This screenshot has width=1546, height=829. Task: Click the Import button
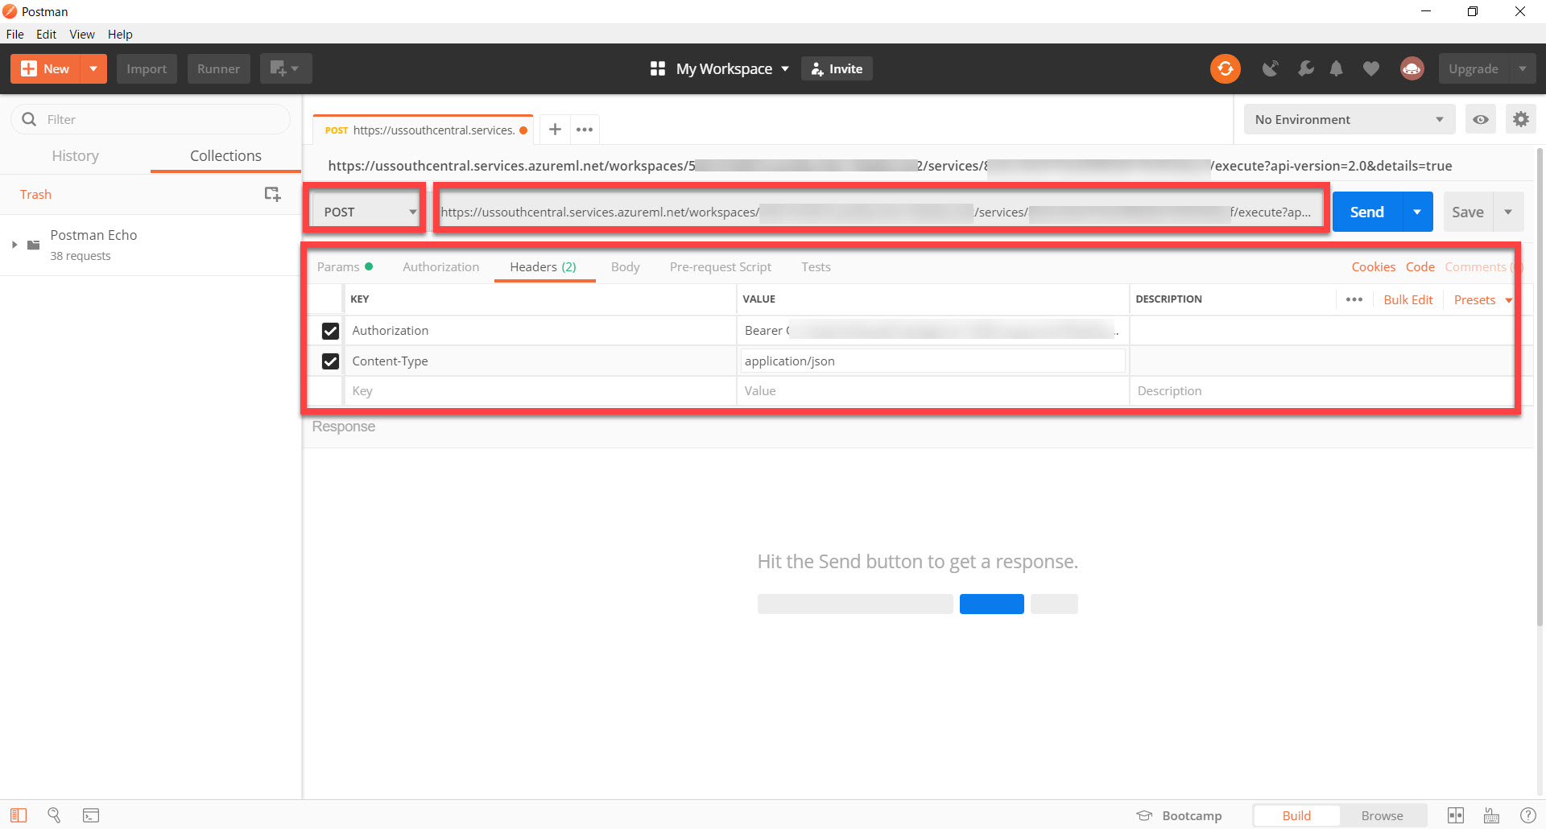click(147, 69)
